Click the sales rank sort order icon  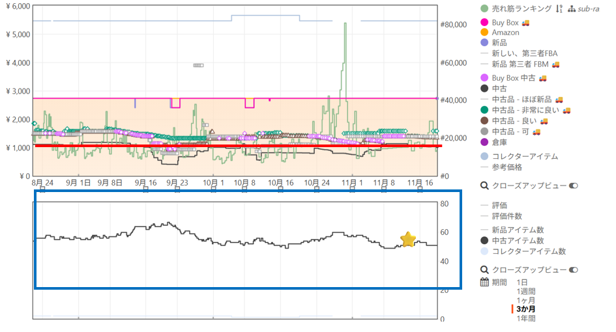point(559,8)
